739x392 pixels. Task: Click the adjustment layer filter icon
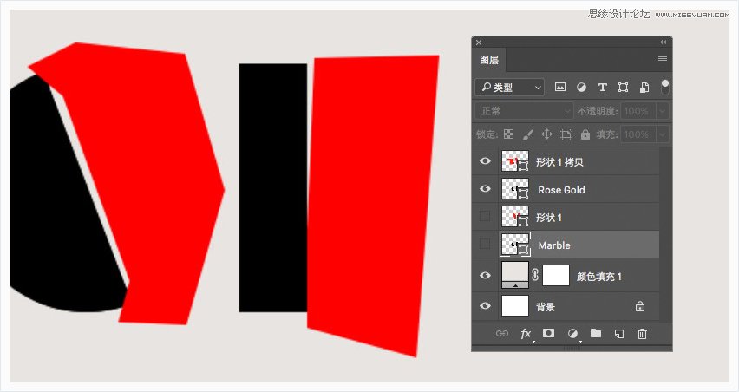tap(581, 88)
